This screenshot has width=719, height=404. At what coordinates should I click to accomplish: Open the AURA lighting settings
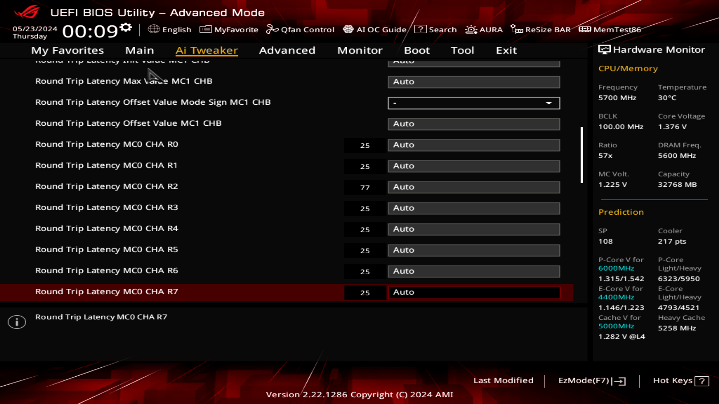[x=483, y=30]
